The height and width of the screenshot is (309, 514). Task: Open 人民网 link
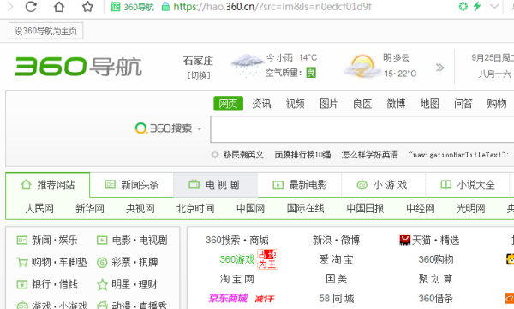[39, 208]
